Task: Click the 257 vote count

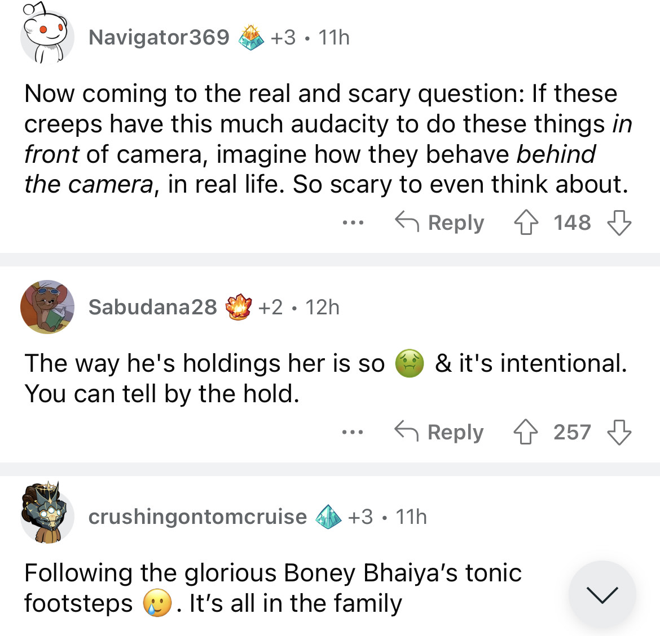Action: (572, 432)
